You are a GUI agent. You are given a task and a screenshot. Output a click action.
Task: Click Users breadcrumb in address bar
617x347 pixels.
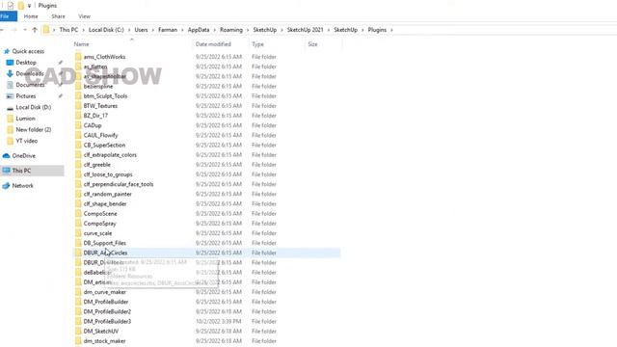[x=141, y=30]
